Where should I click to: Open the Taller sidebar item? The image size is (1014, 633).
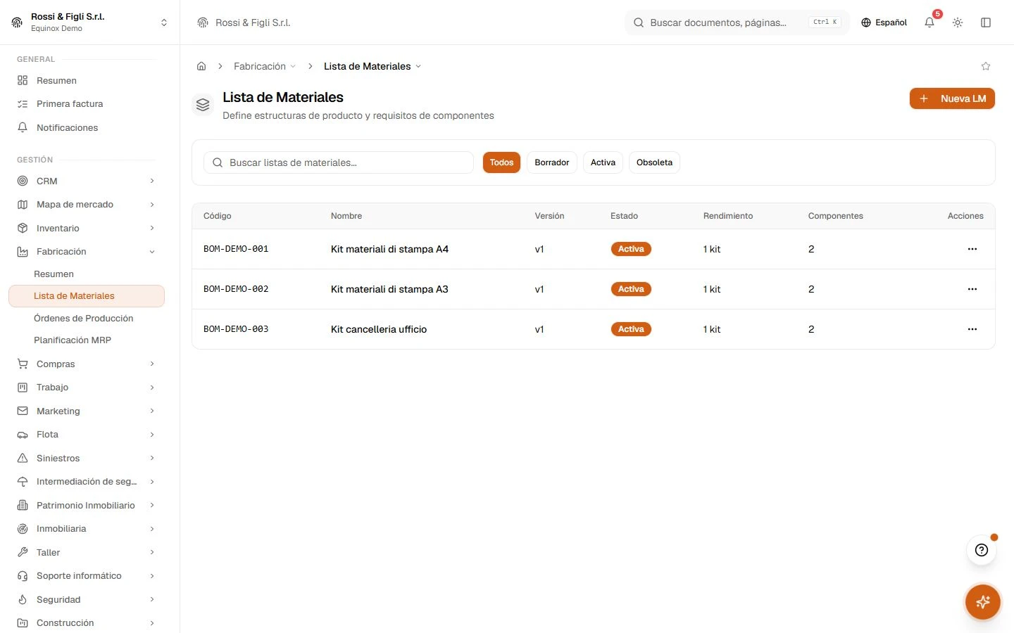[86, 552]
